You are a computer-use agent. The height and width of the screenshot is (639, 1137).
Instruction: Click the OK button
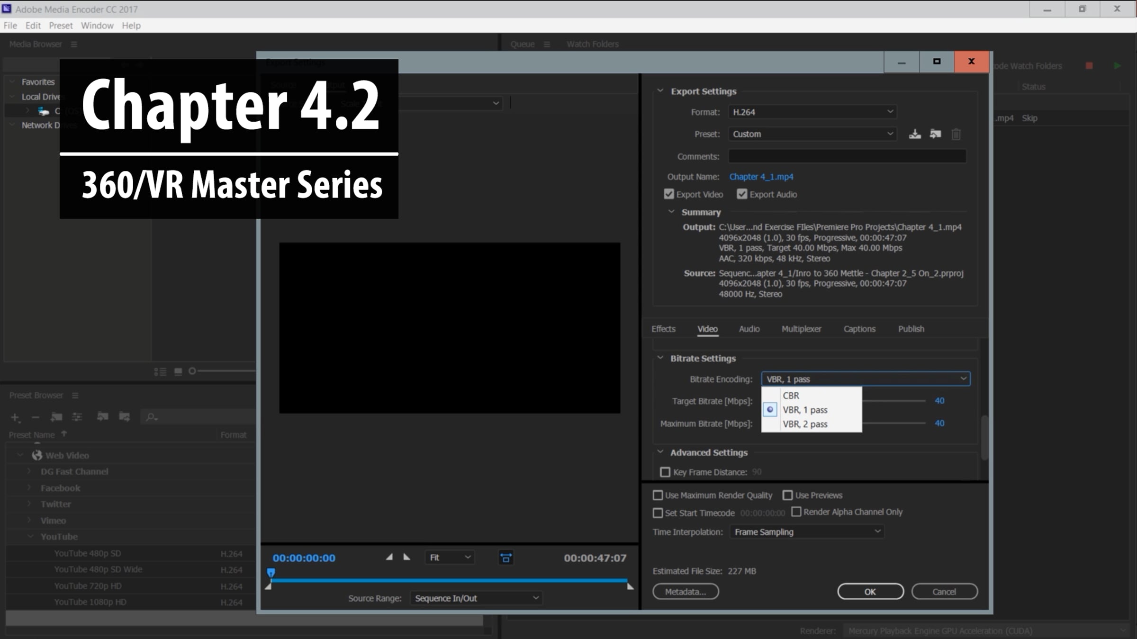870,592
